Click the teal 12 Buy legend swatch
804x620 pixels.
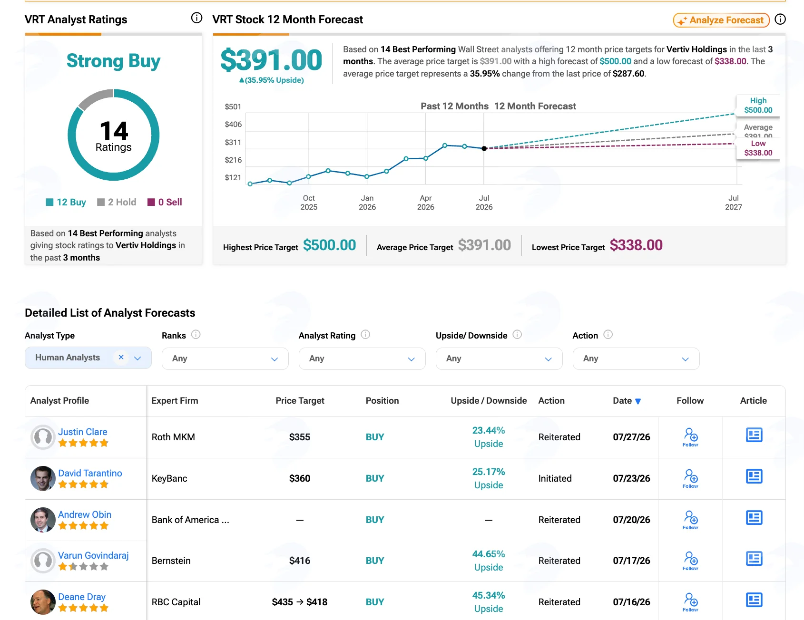[x=49, y=202]
